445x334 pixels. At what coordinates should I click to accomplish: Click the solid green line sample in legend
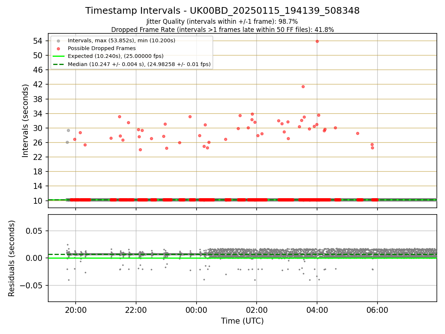pyautogui.click(x=59, y=56)
